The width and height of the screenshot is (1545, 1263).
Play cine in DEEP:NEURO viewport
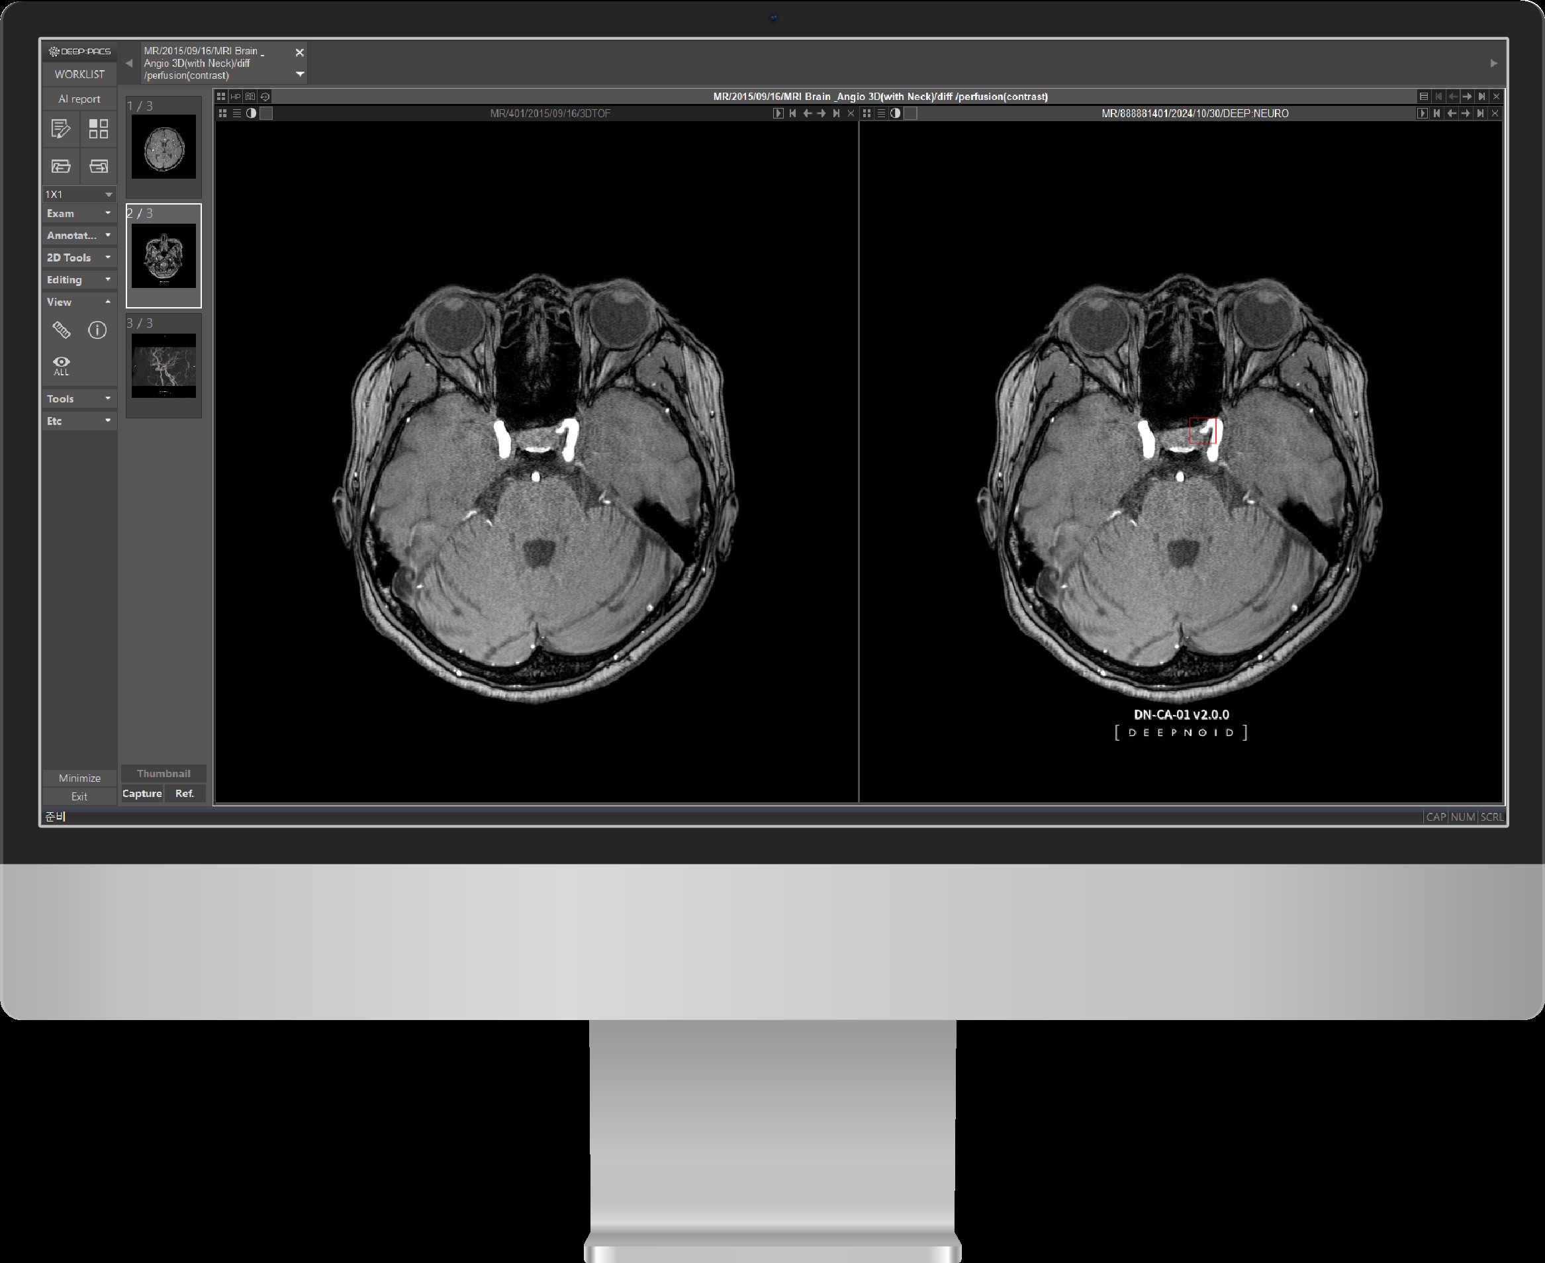[1423, 113]
